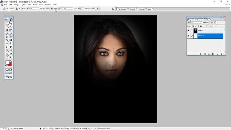Switch to the Channels tab
231x130 pixels.
point(199,19)
